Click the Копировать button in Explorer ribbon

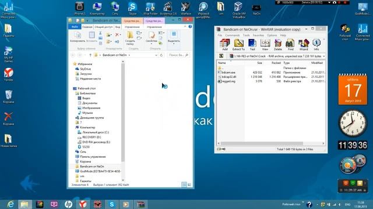[x=78, y=37]
